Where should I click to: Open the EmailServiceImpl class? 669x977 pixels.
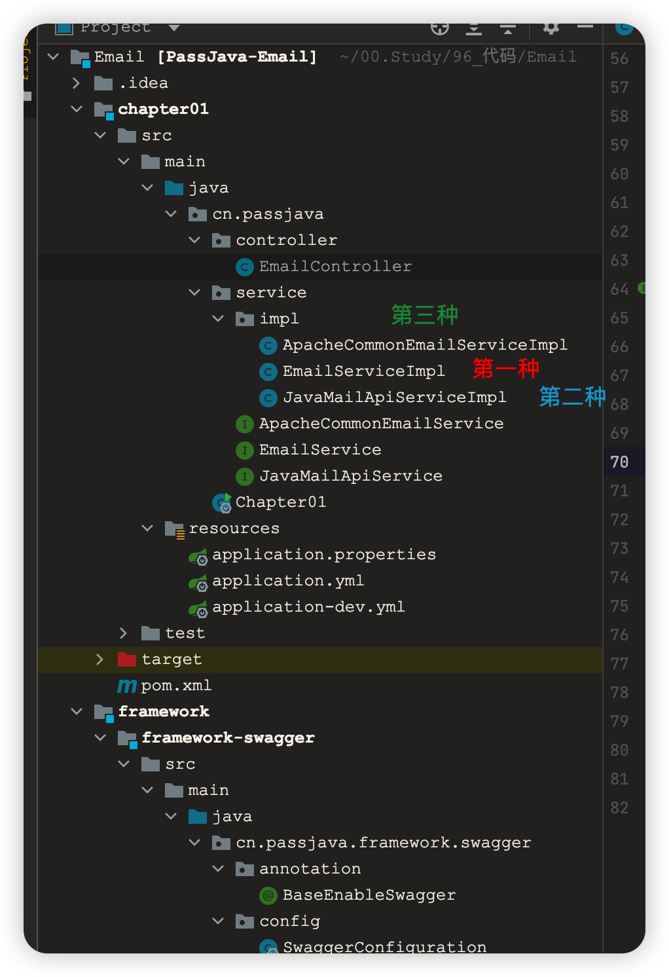(363, 371)
